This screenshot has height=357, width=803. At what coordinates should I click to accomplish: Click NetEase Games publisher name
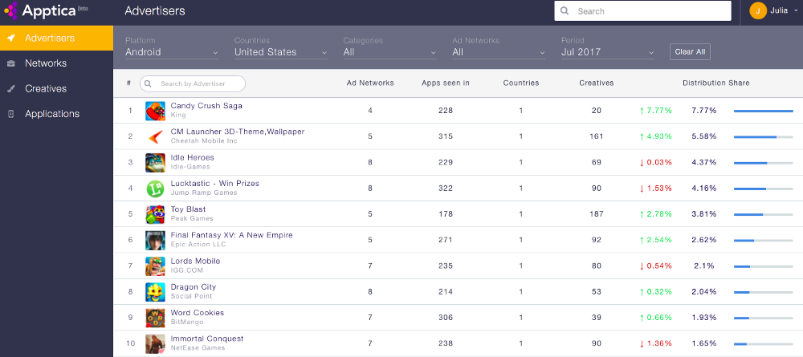(198, 348)
